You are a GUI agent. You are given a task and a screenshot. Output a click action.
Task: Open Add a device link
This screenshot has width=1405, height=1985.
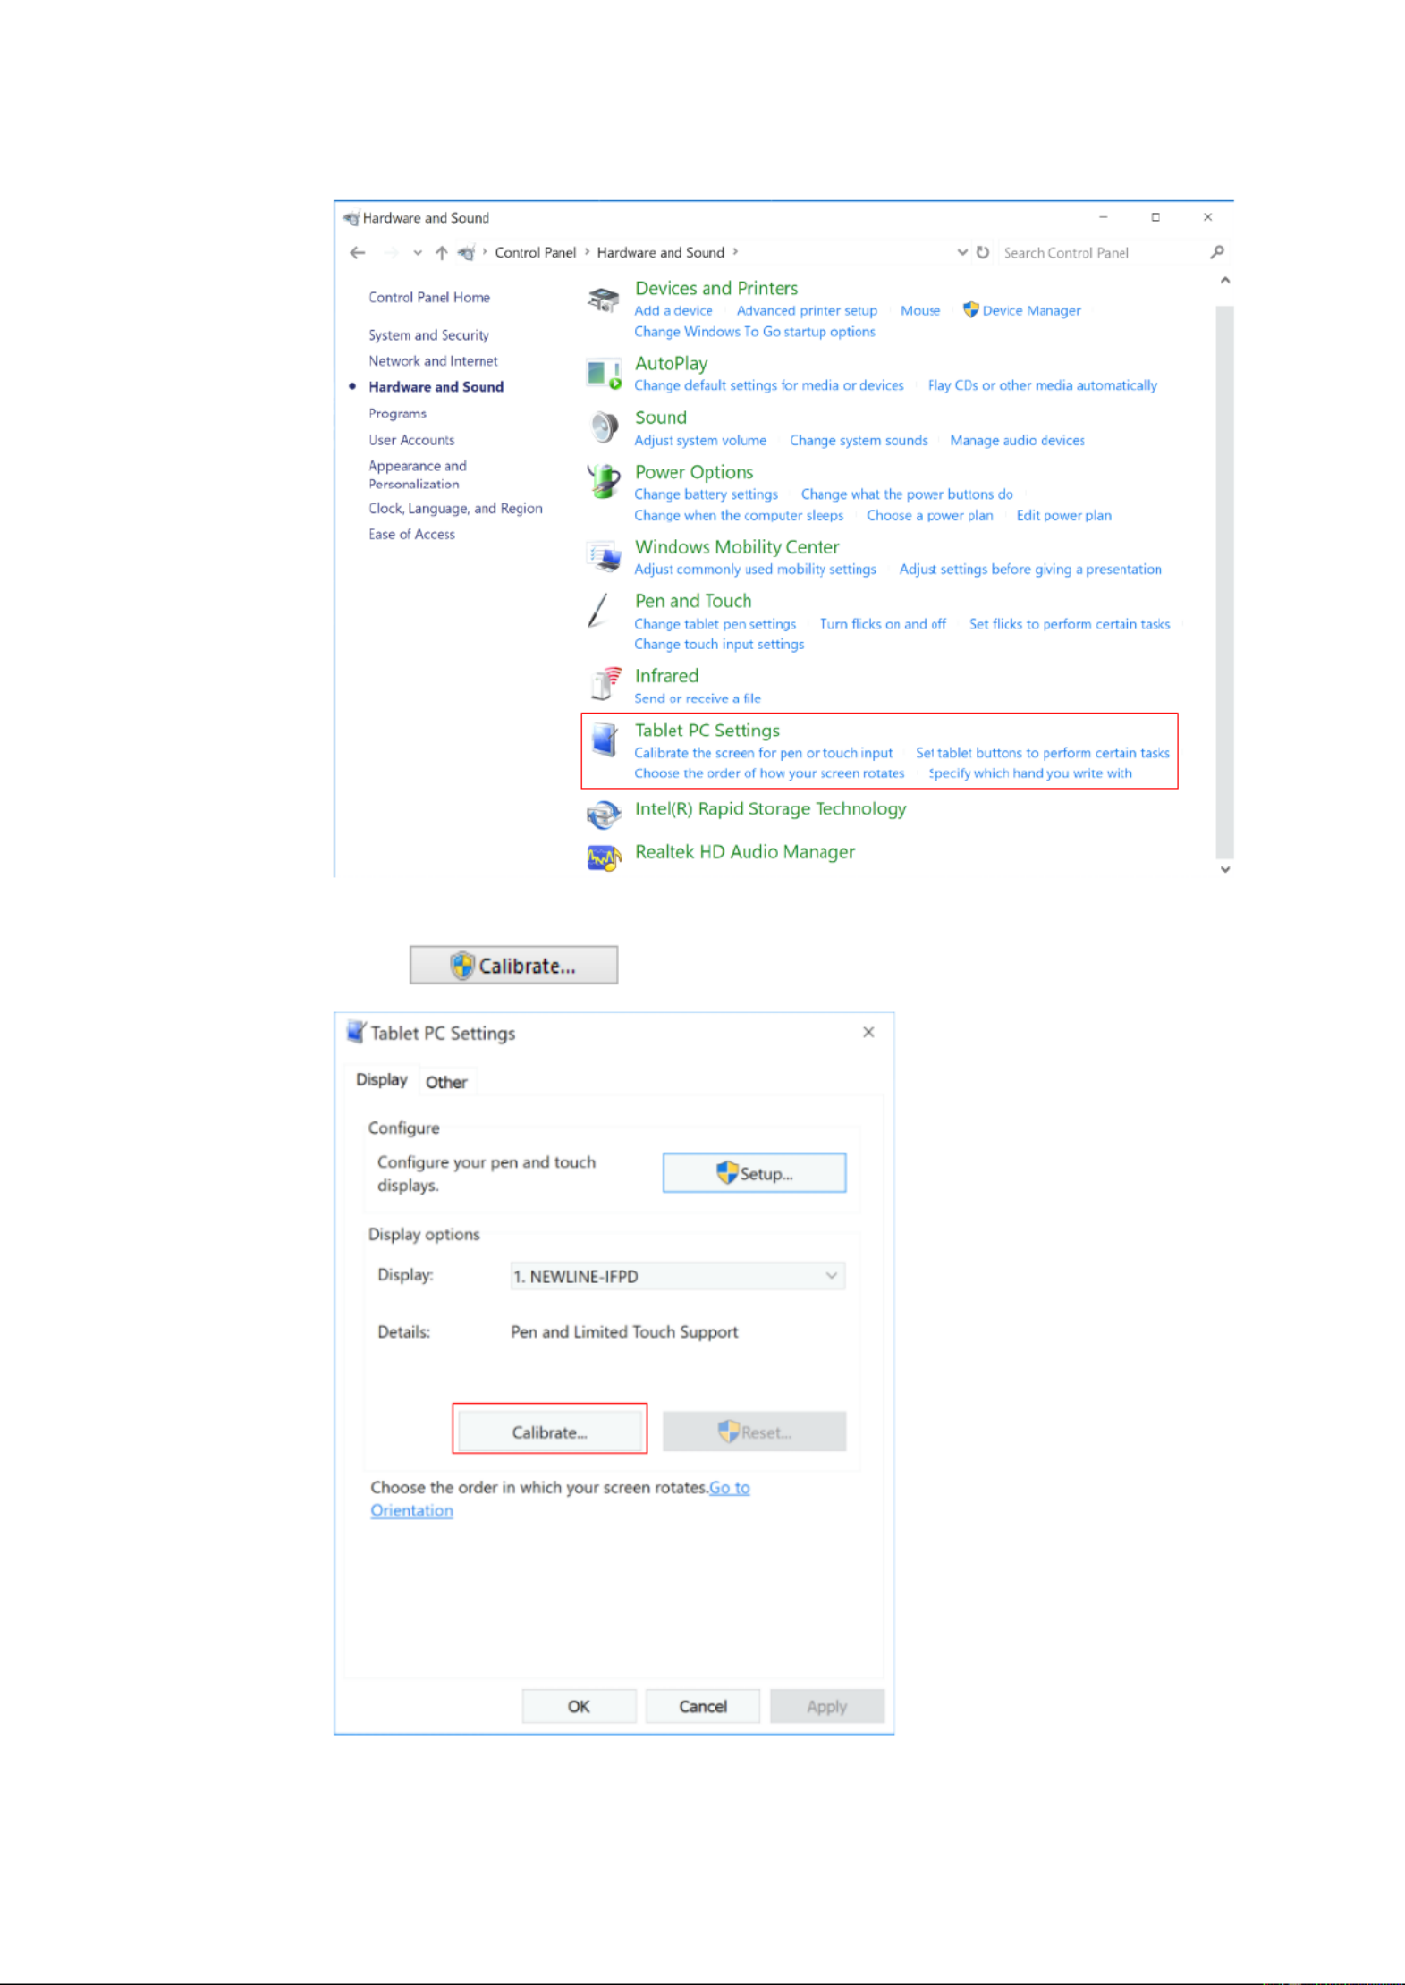(673, 310)
